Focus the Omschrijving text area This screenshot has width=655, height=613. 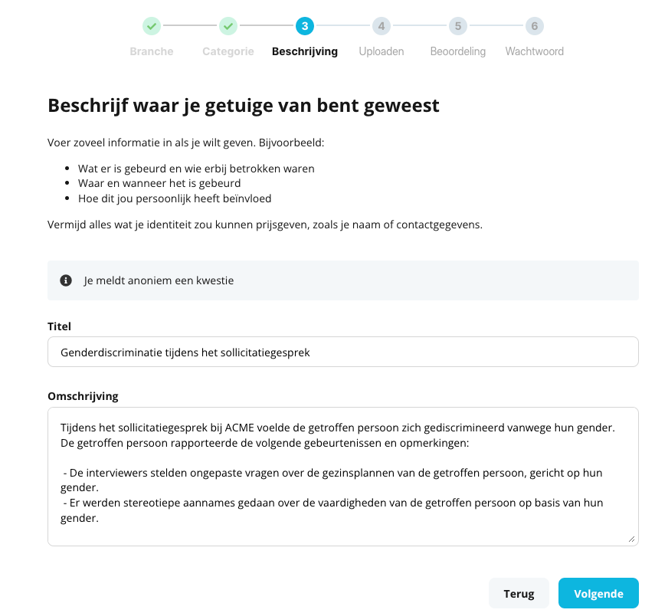click(343, 477)
